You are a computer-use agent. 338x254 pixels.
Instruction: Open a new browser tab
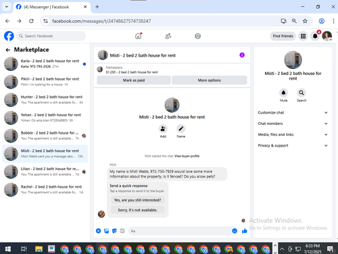point(97,7)
